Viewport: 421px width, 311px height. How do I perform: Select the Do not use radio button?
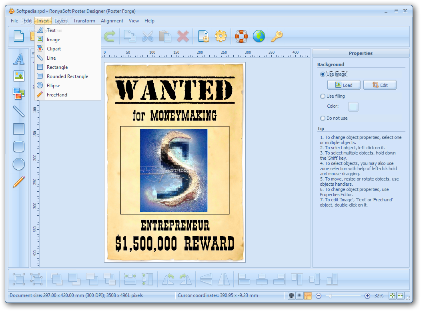pyautogui.click(x=323, y=118)
